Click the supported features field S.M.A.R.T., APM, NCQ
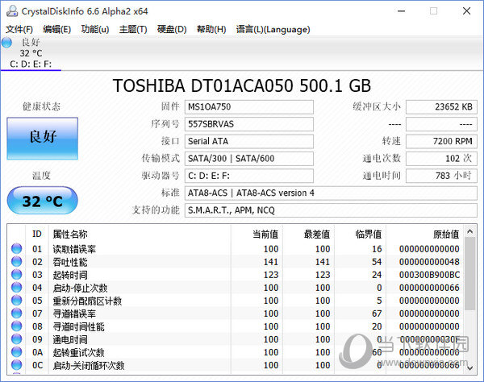This screenshot has height=382, width=484. (331, 210)
